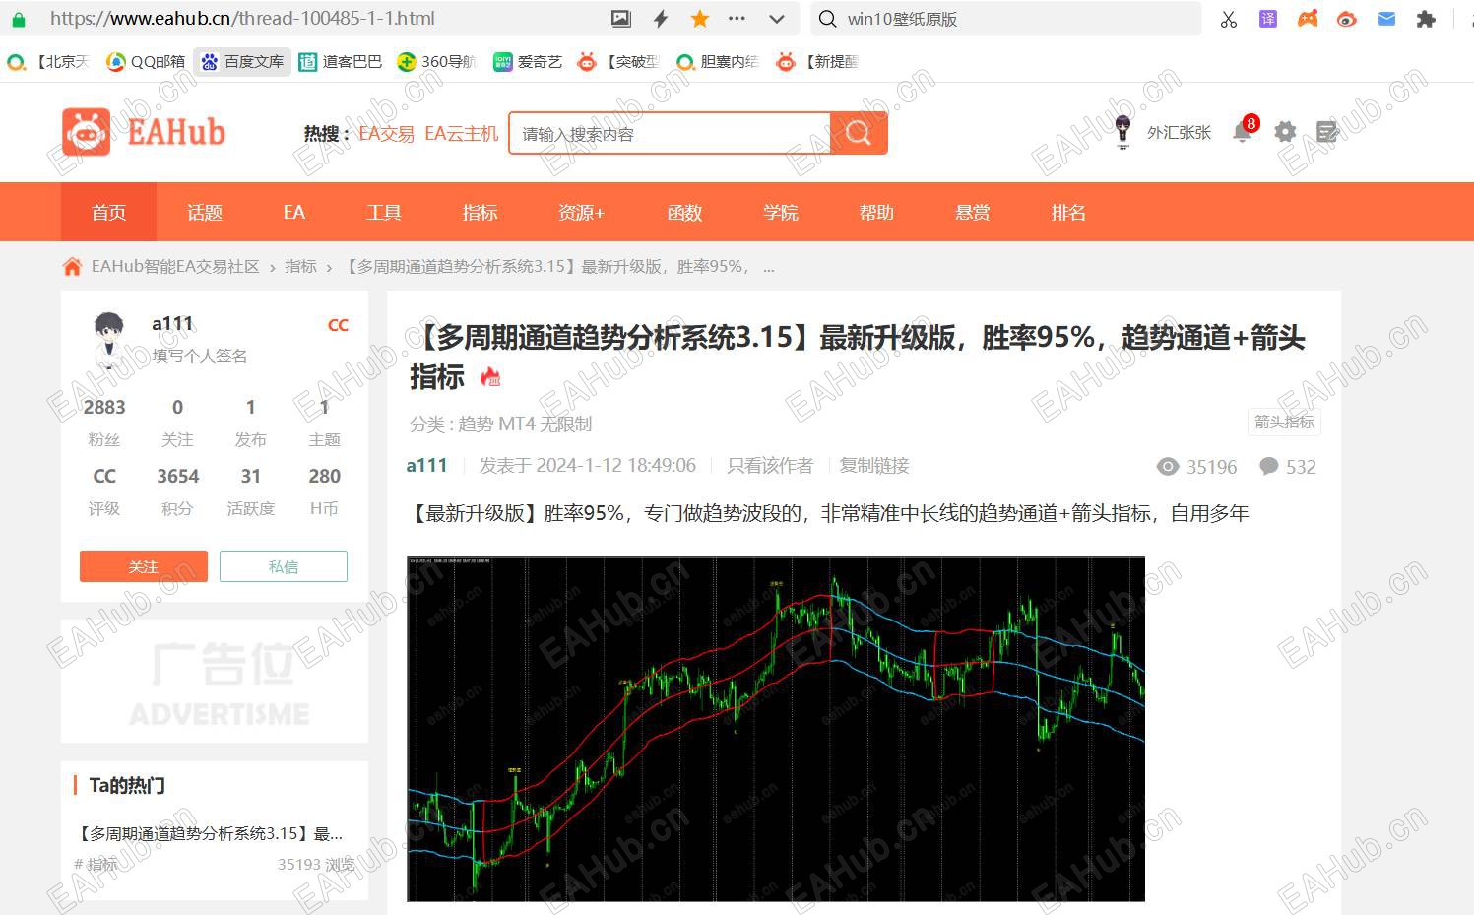Viewport: 1474px width, 915px height.
Task: Expand the address bar dropdown chevron
Action: [777, 19]
